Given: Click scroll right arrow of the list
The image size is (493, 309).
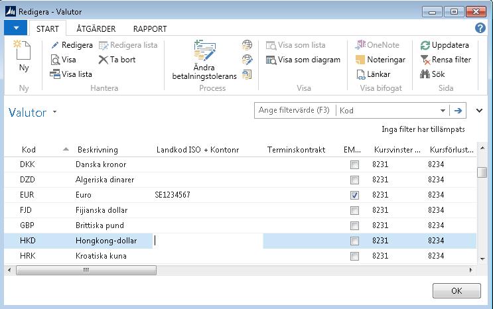Looking at the screenshot, I should [x=470, y=270].
